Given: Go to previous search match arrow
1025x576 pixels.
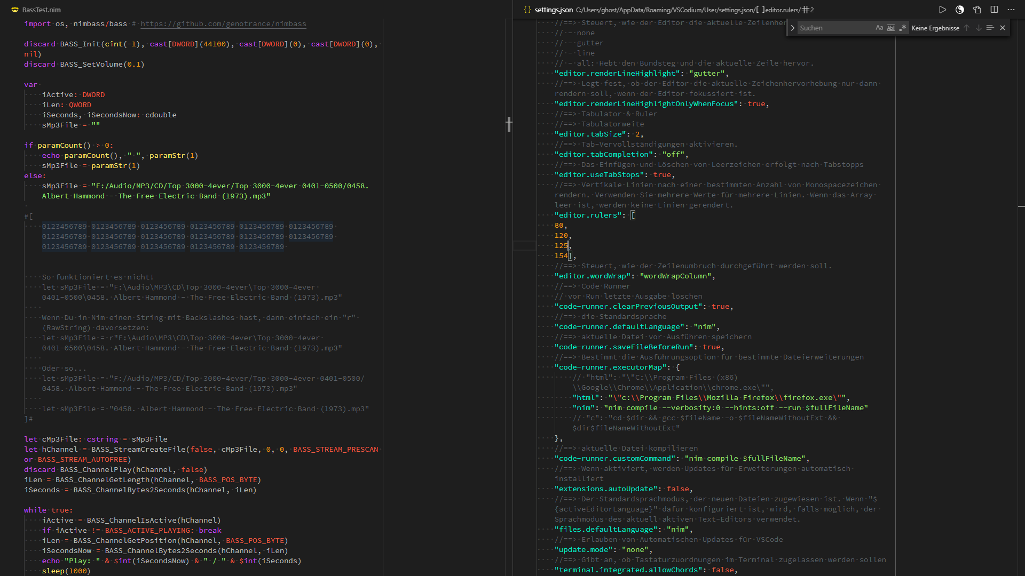Looking at the screenshot, I should pos(966,28).
